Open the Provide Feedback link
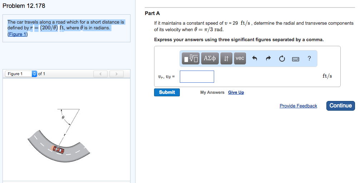Viewport: 360px width, 183px height. (298, 106)
